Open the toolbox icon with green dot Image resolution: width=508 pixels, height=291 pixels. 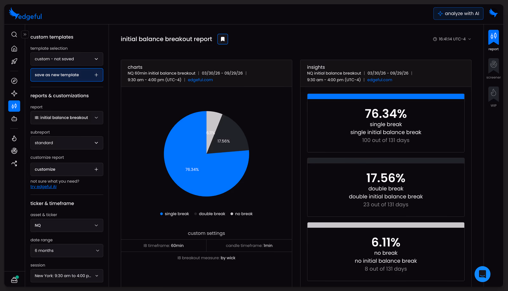[15, 280]
